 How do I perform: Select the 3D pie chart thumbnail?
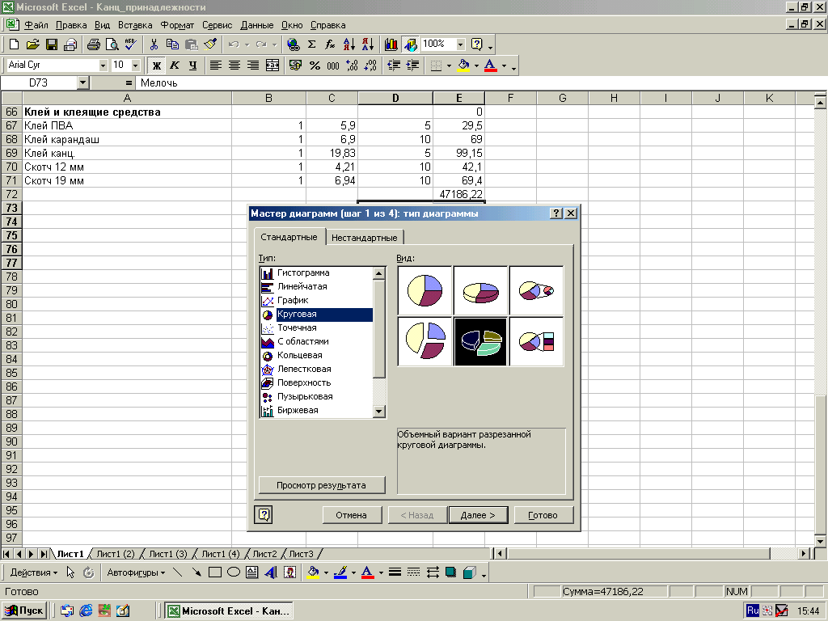click(x=480, y=291)
